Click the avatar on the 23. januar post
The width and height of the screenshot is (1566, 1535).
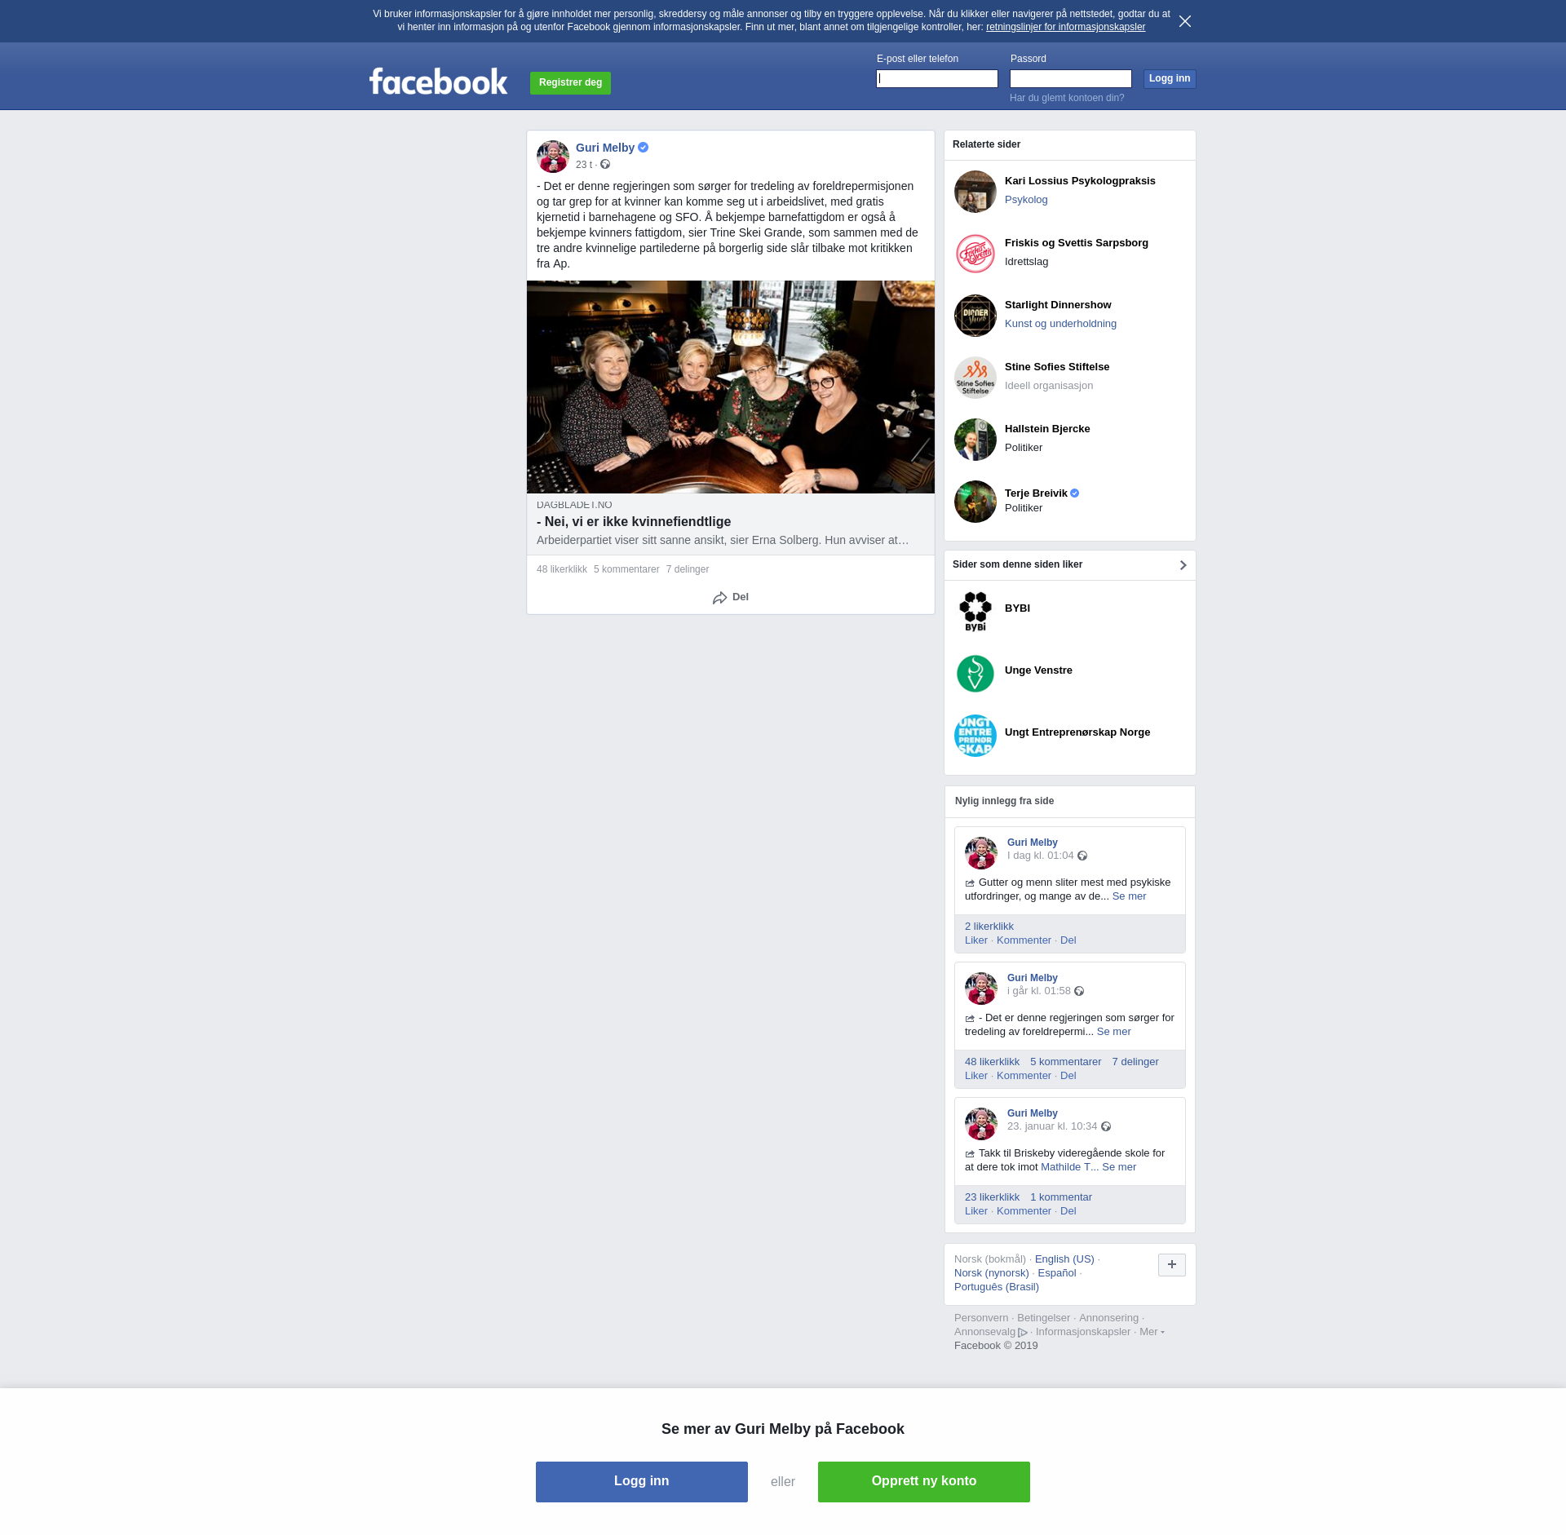[x=981, y=1124]
